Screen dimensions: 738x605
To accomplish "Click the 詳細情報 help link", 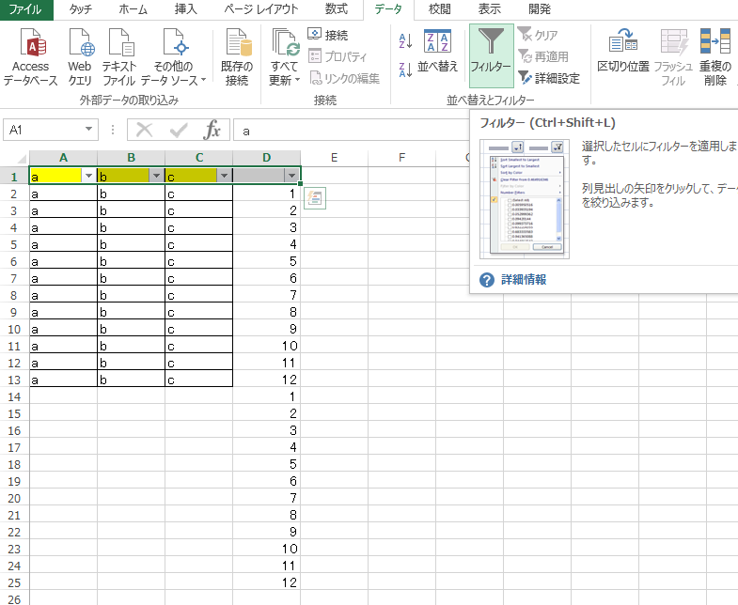I will click(523, 280).
